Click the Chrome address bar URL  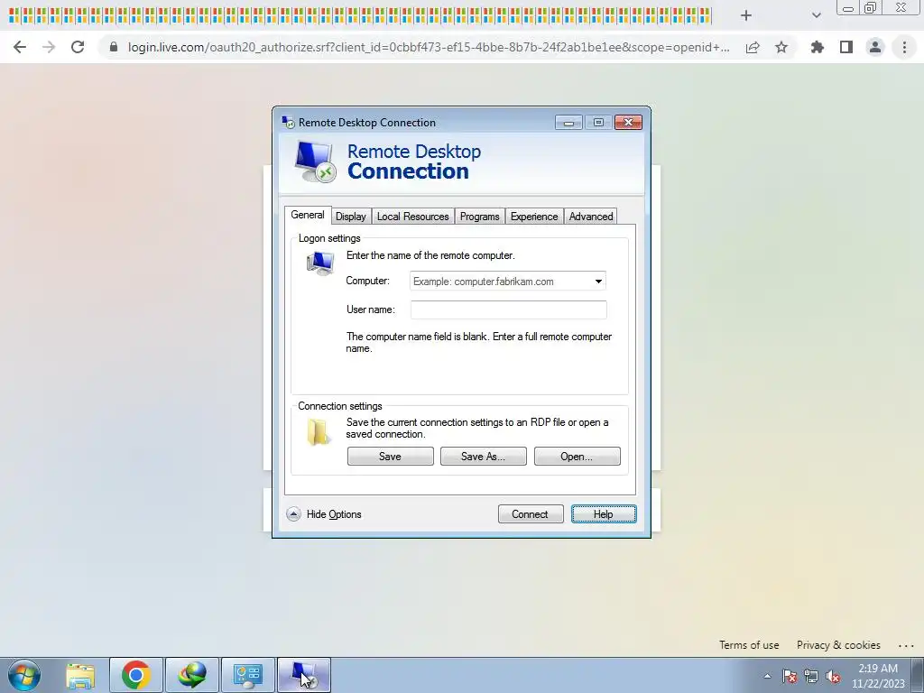point(429,47)
